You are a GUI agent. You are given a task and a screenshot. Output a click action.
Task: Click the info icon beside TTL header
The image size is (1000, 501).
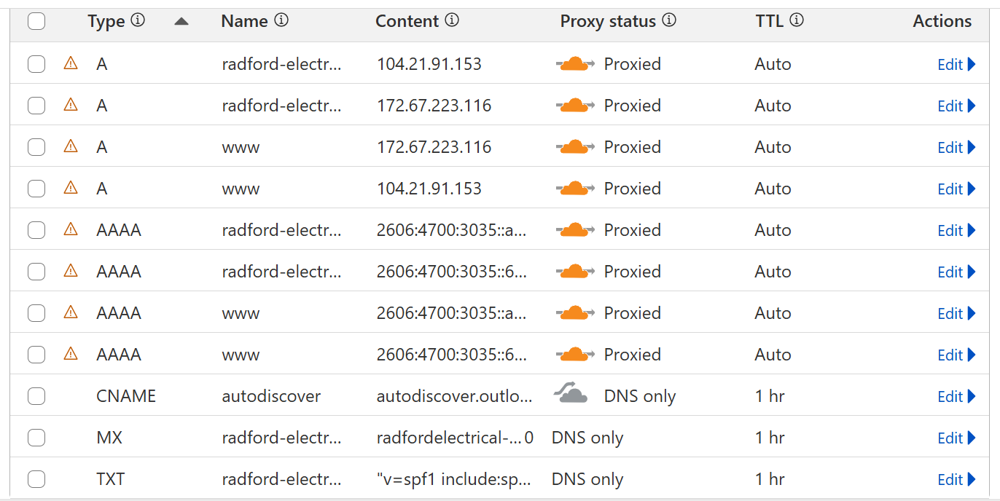797,20
